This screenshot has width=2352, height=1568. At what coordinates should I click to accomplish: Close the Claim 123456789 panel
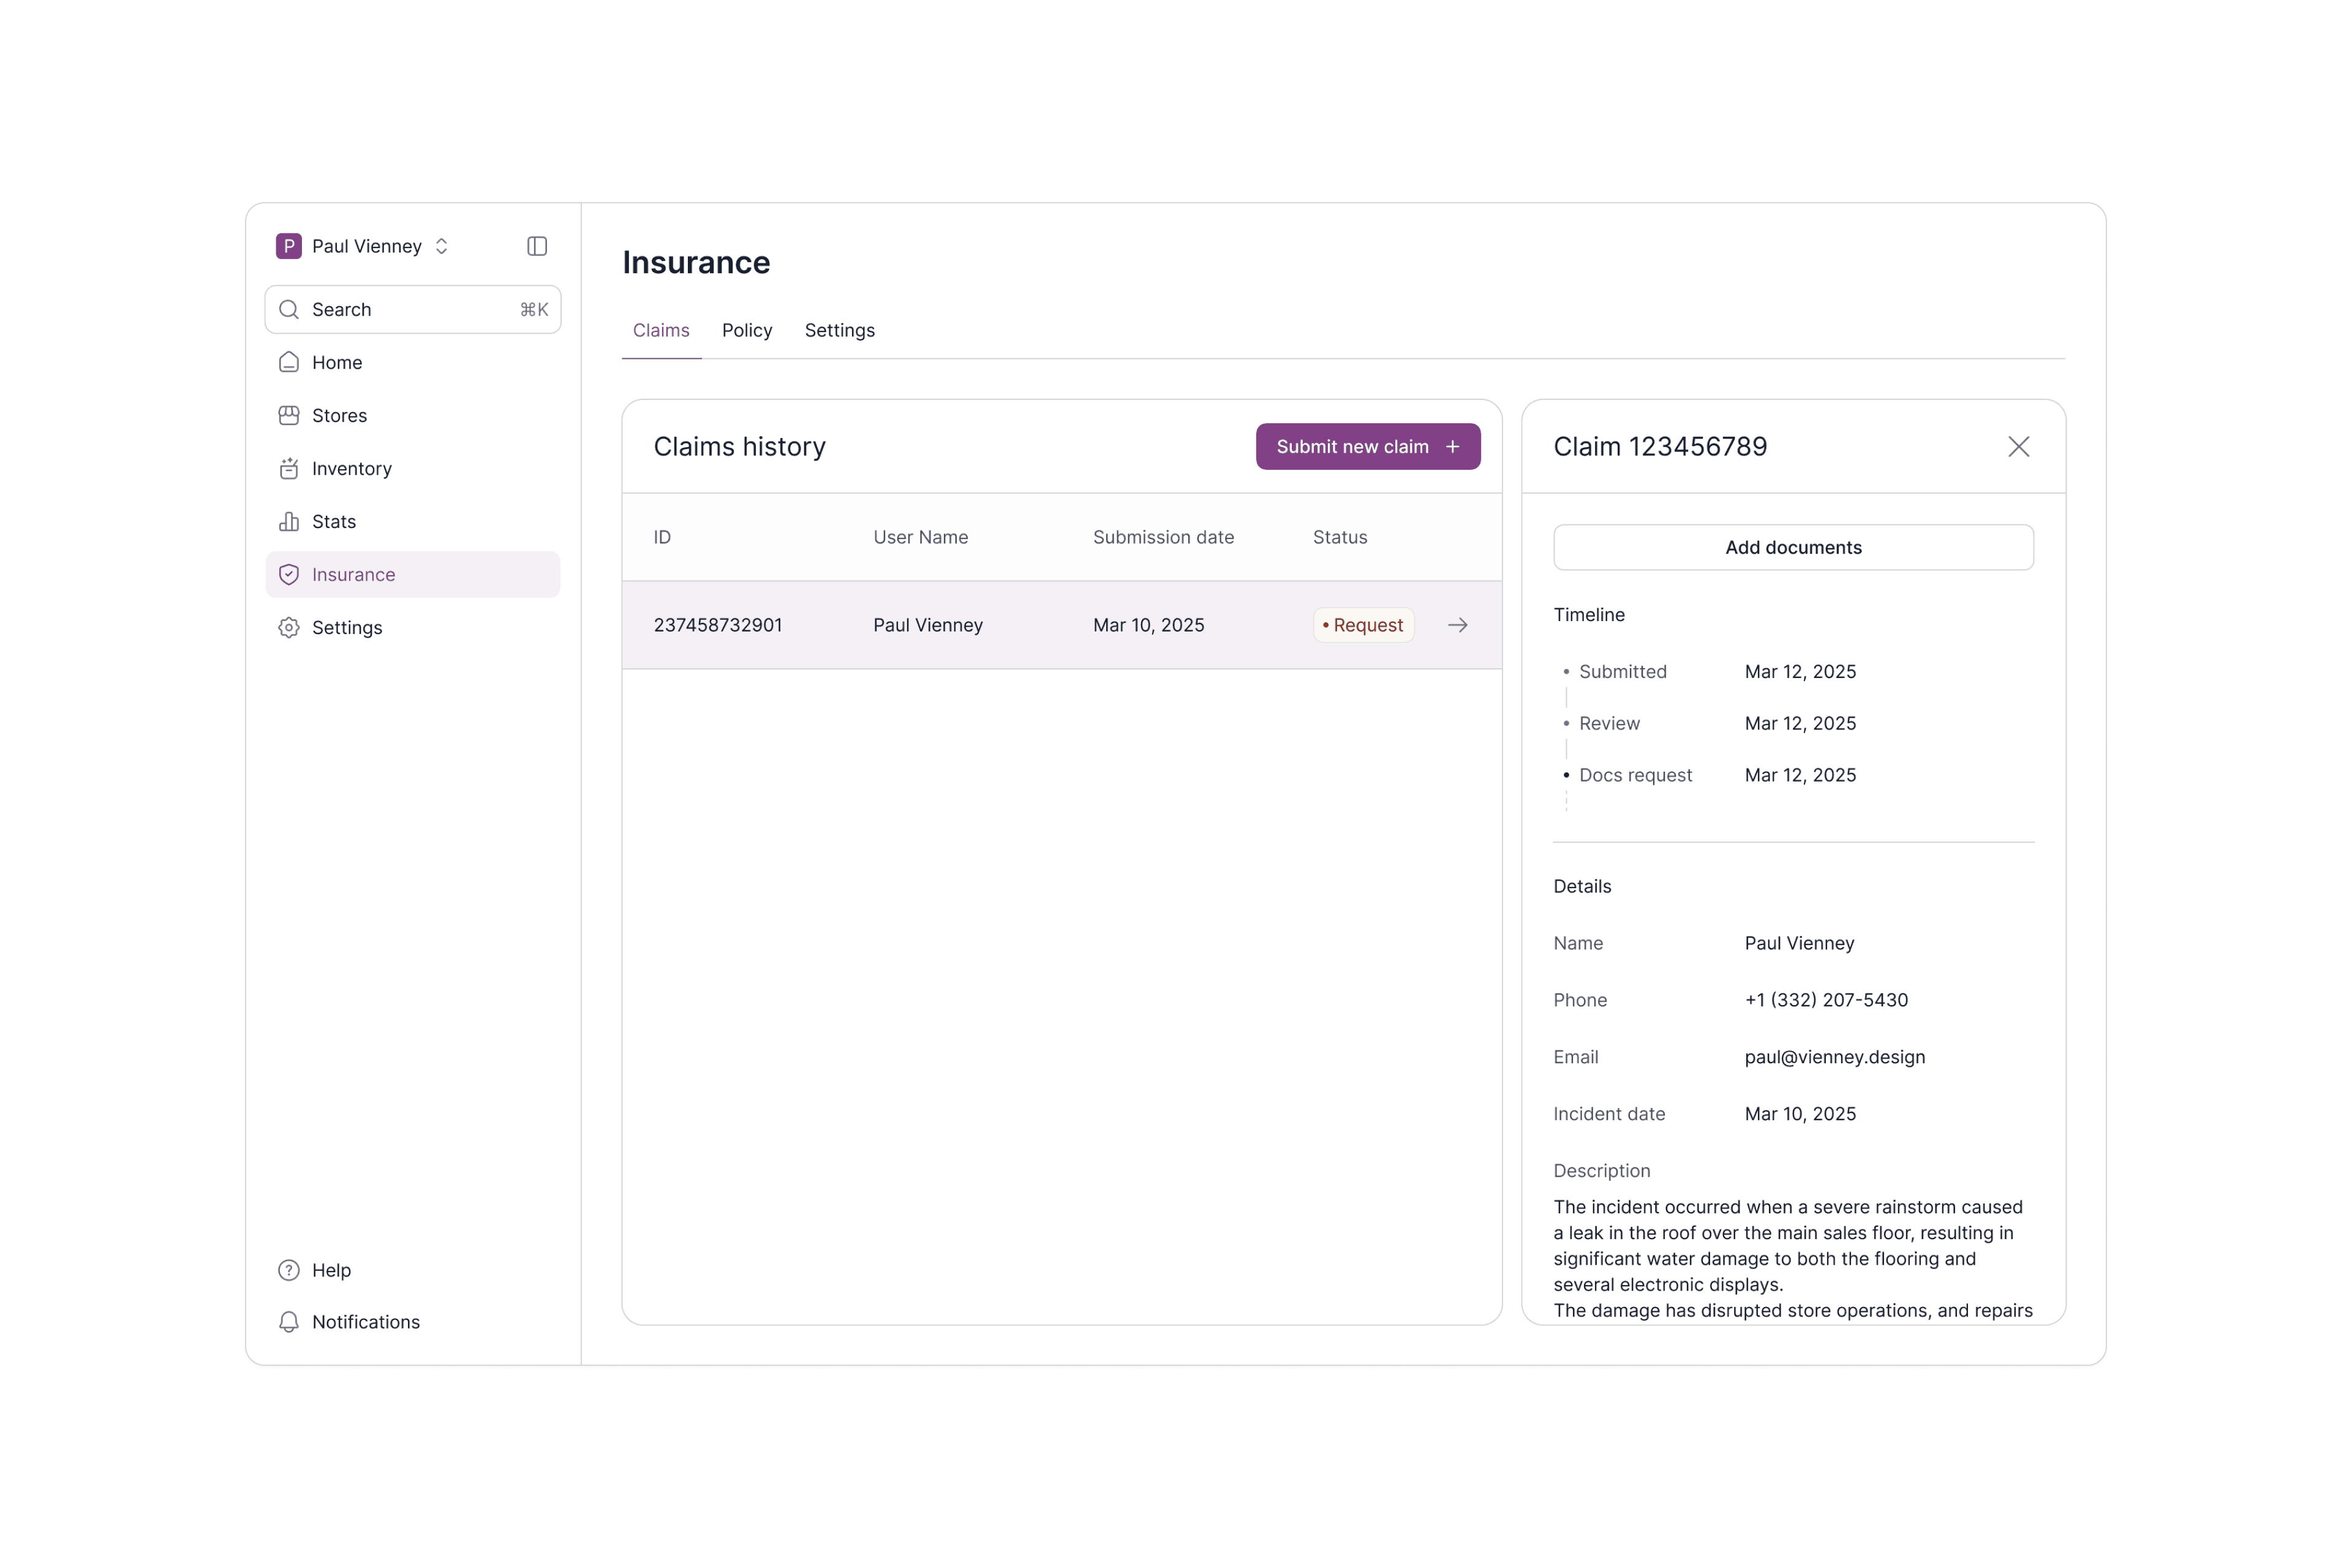click(2019, 446)
